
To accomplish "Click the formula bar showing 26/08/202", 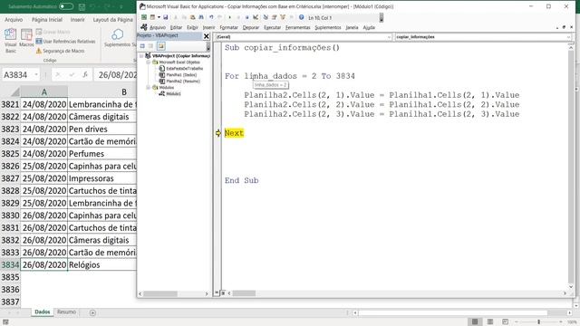I will click(115, 74).
